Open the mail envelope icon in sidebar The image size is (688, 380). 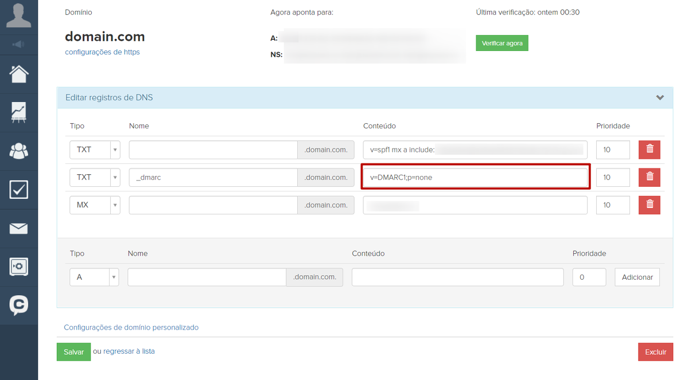click(19, 229)
